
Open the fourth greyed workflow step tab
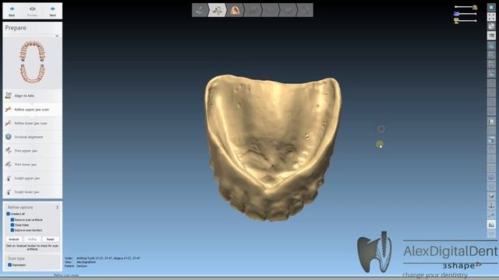(253, 10)
